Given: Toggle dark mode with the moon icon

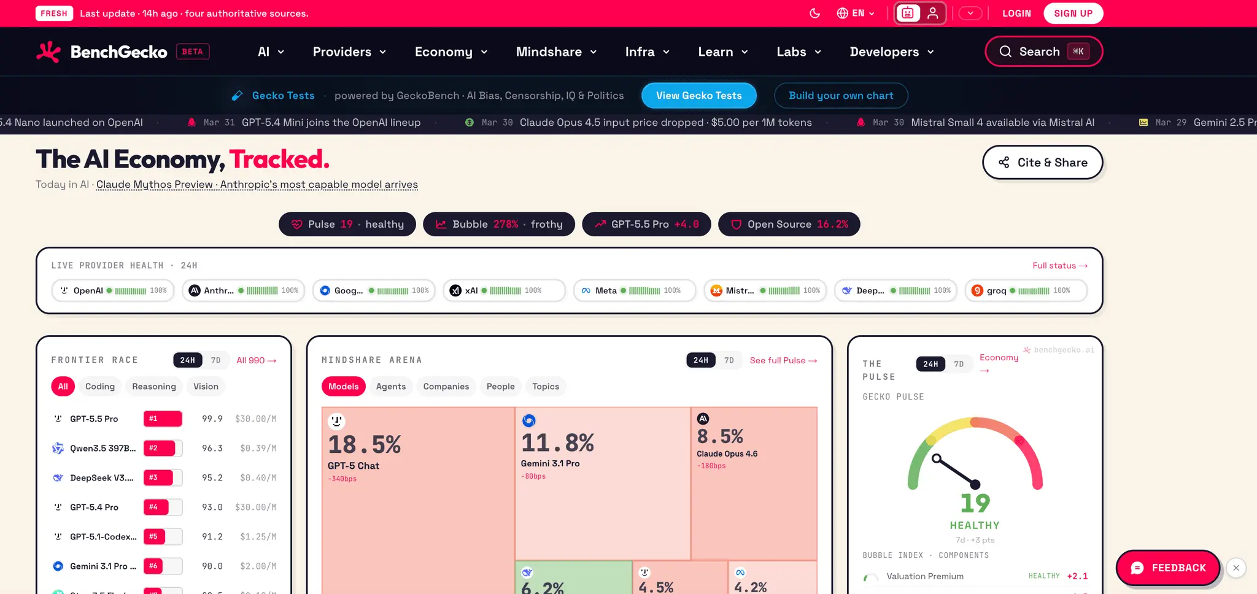Looking at the screenshot, I should (815, 13).
